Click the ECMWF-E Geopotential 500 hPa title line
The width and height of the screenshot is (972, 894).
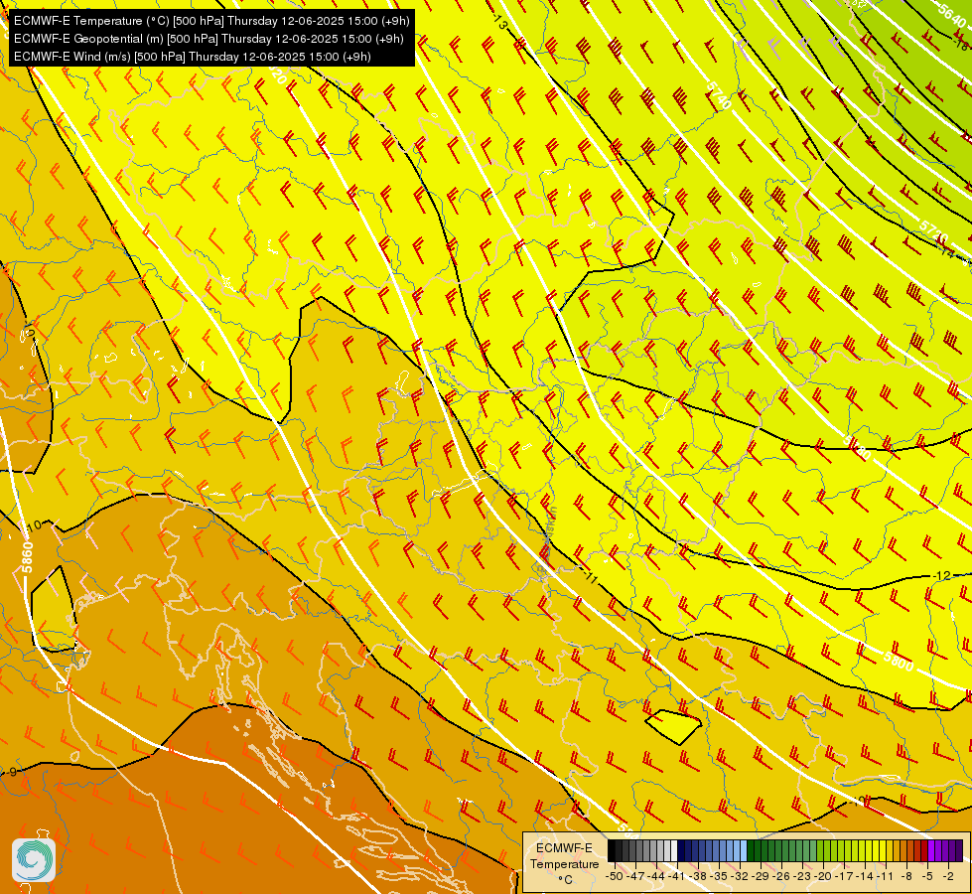[208, 39]
